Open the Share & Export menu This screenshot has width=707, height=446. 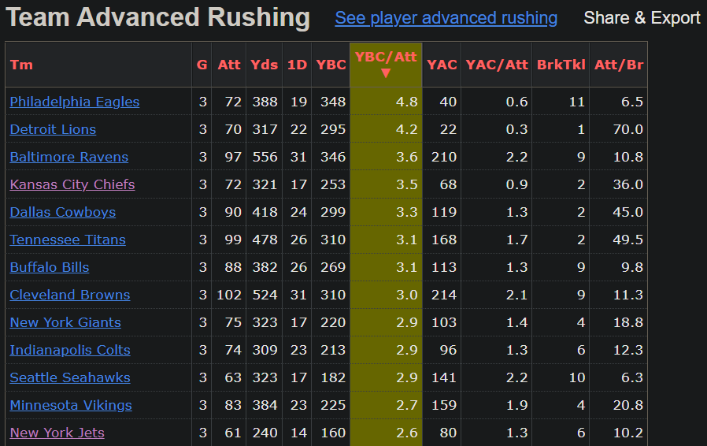pyautogui.click(x=642, y=18)
